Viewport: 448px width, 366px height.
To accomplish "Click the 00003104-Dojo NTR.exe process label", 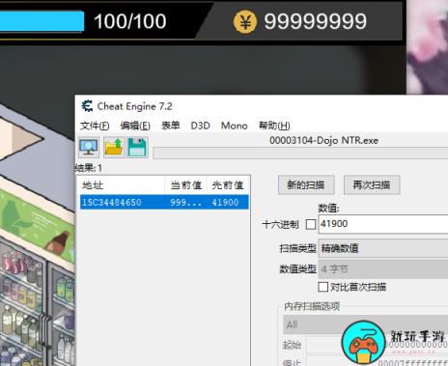I will (323, 140).
